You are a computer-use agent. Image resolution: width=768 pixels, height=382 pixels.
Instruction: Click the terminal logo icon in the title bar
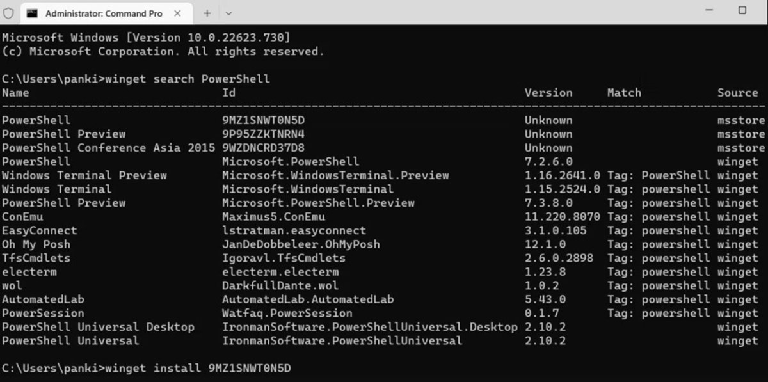(8, 12)
